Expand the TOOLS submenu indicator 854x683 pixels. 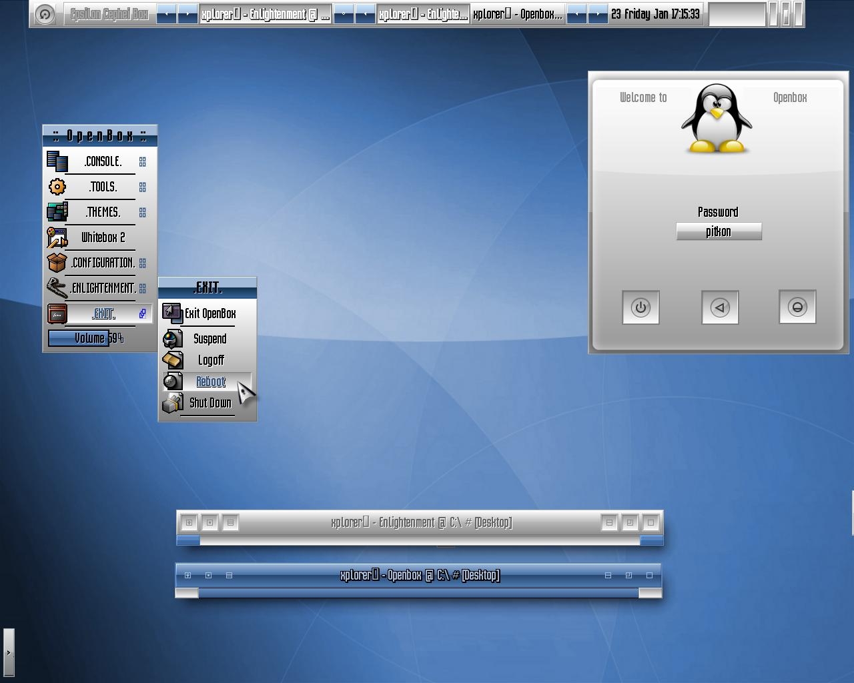142,187
